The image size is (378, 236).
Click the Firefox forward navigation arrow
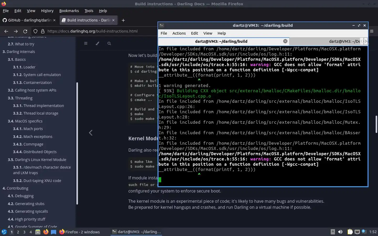16,31
